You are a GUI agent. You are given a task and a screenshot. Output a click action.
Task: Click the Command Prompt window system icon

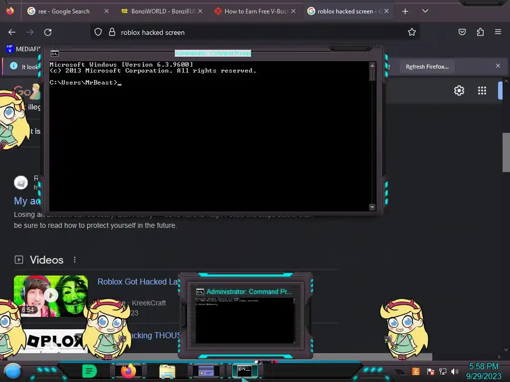coord(55,54)
